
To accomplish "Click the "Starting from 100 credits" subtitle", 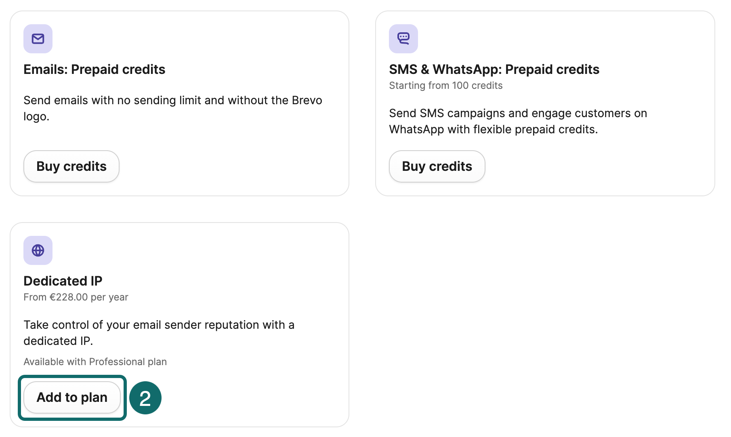I will [445, 86].
